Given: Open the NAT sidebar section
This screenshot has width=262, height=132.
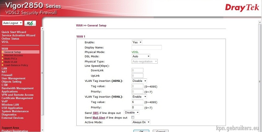Looking at the screenshot, I should pos(4,72).
